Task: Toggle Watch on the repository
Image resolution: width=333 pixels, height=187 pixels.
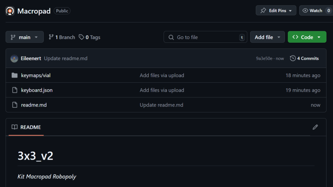Action: (313, 10)
